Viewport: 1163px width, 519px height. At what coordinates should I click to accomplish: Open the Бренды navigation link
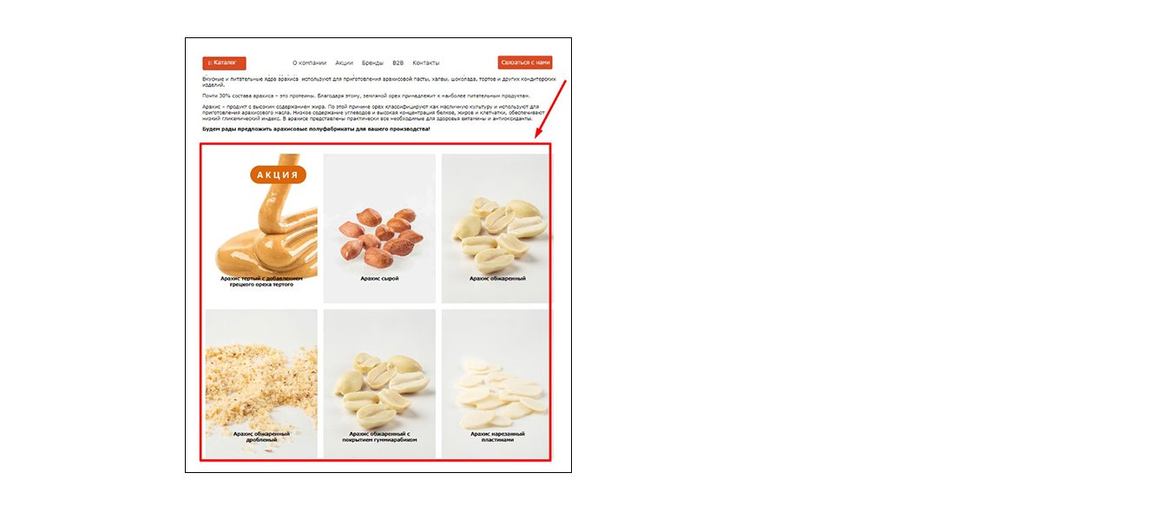tap(372, 62)
